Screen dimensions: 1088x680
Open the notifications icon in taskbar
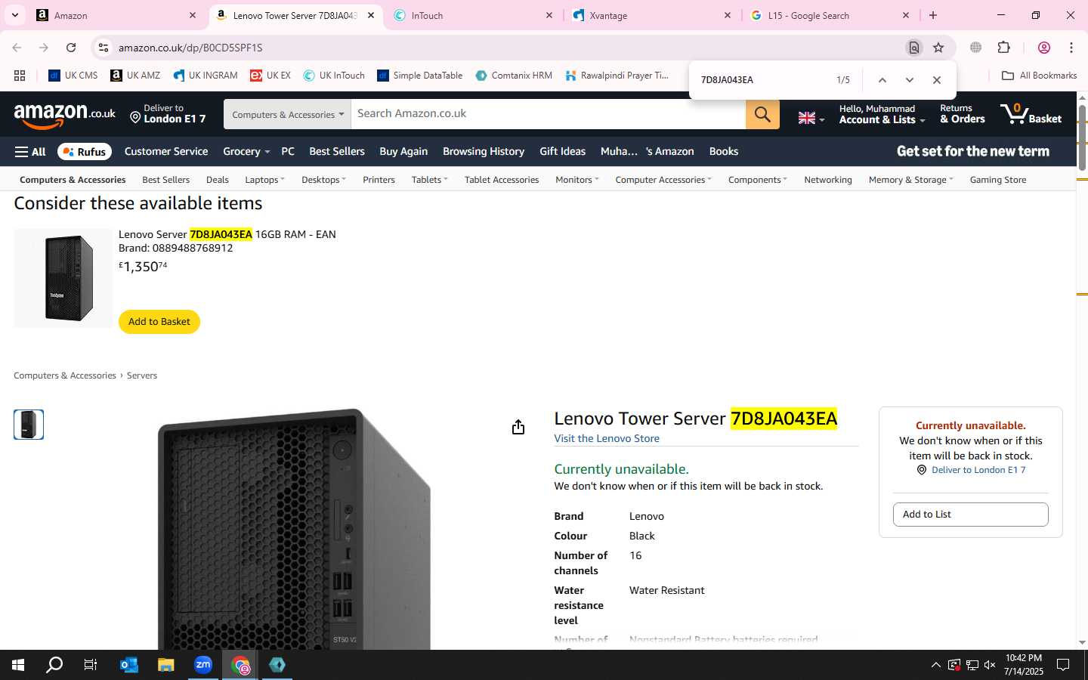coord(1063,665)
